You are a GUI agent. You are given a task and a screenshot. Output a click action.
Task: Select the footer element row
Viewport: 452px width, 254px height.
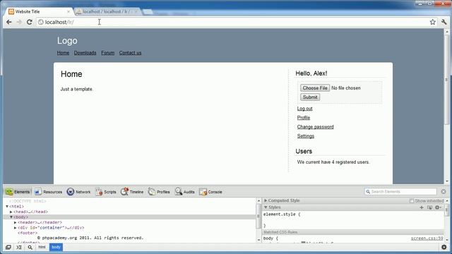pos(28,233)
